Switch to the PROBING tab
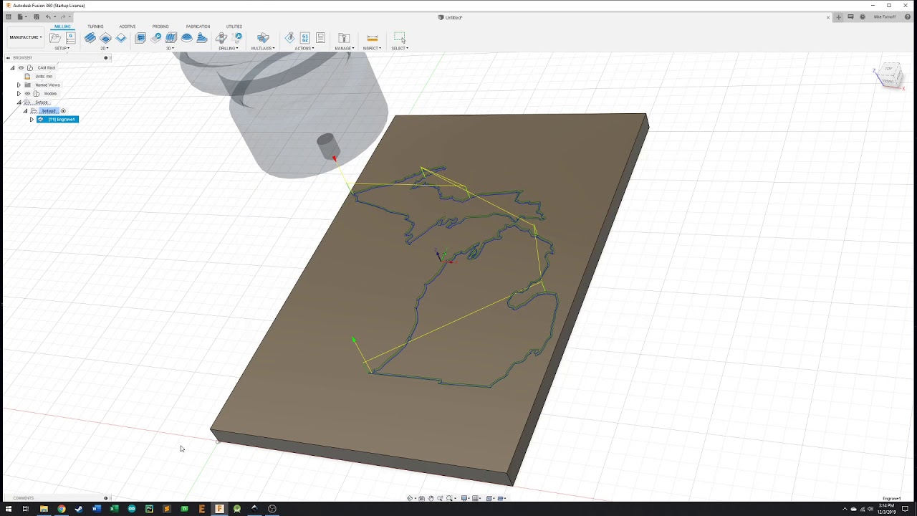This screenshot has height=516, width=917. (160, 27)
